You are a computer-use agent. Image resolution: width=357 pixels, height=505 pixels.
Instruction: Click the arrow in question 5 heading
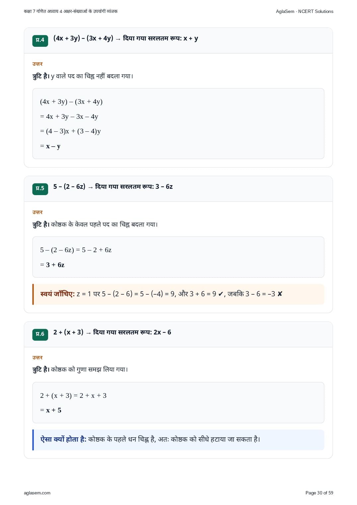(90, 187)
